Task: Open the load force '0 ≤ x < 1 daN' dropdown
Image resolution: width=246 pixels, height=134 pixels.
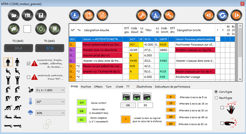Action: 50,90
